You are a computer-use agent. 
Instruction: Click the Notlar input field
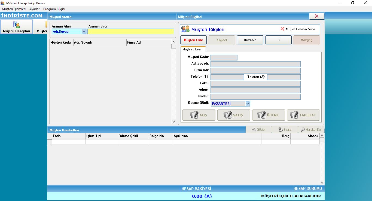point(255,97)
